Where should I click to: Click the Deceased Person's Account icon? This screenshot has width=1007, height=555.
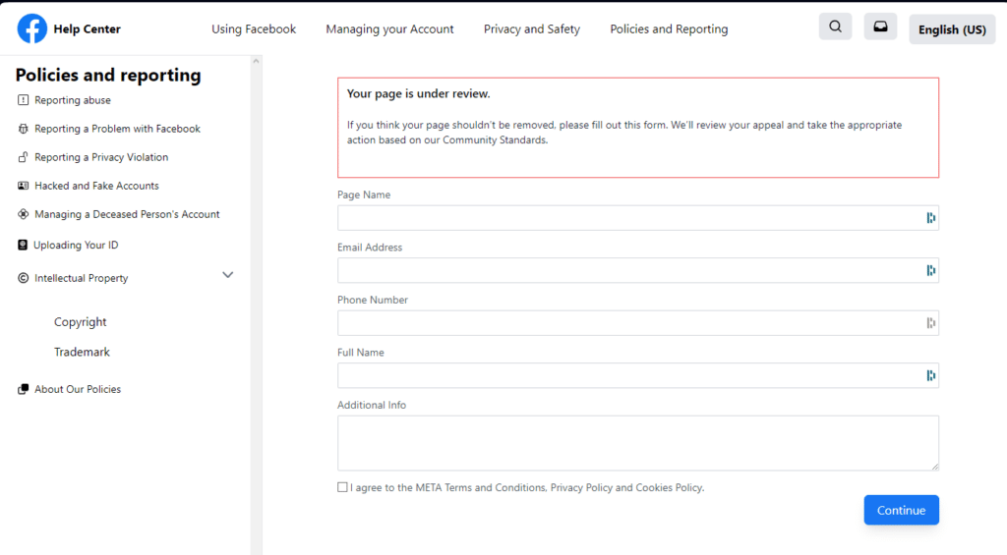pyautogui.click(x=24, y=214)
